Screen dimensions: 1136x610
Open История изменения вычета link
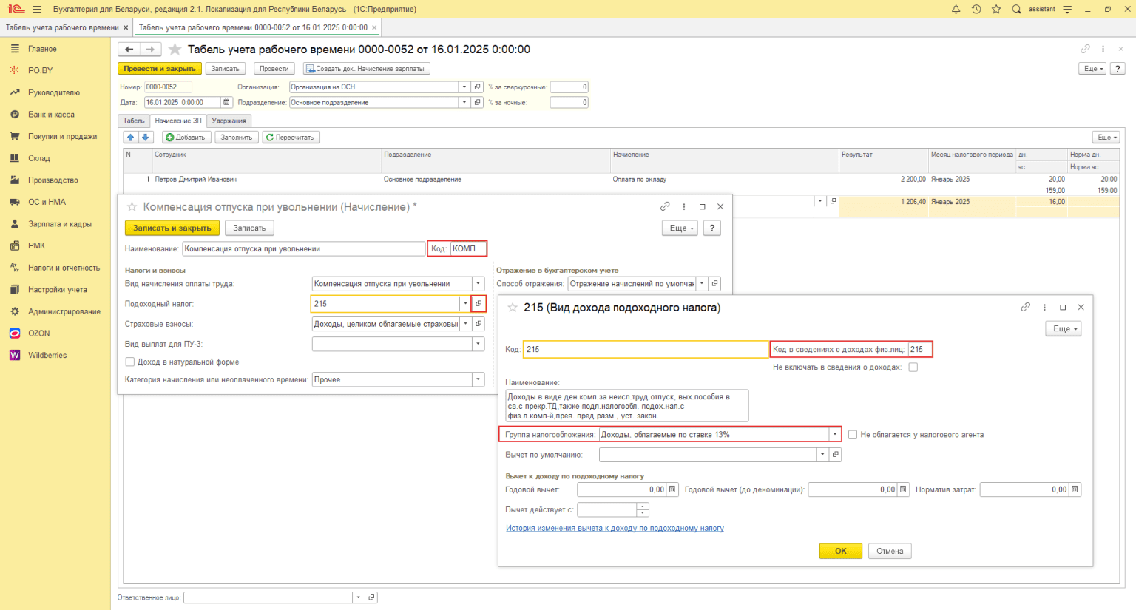[x=615, y=529]
